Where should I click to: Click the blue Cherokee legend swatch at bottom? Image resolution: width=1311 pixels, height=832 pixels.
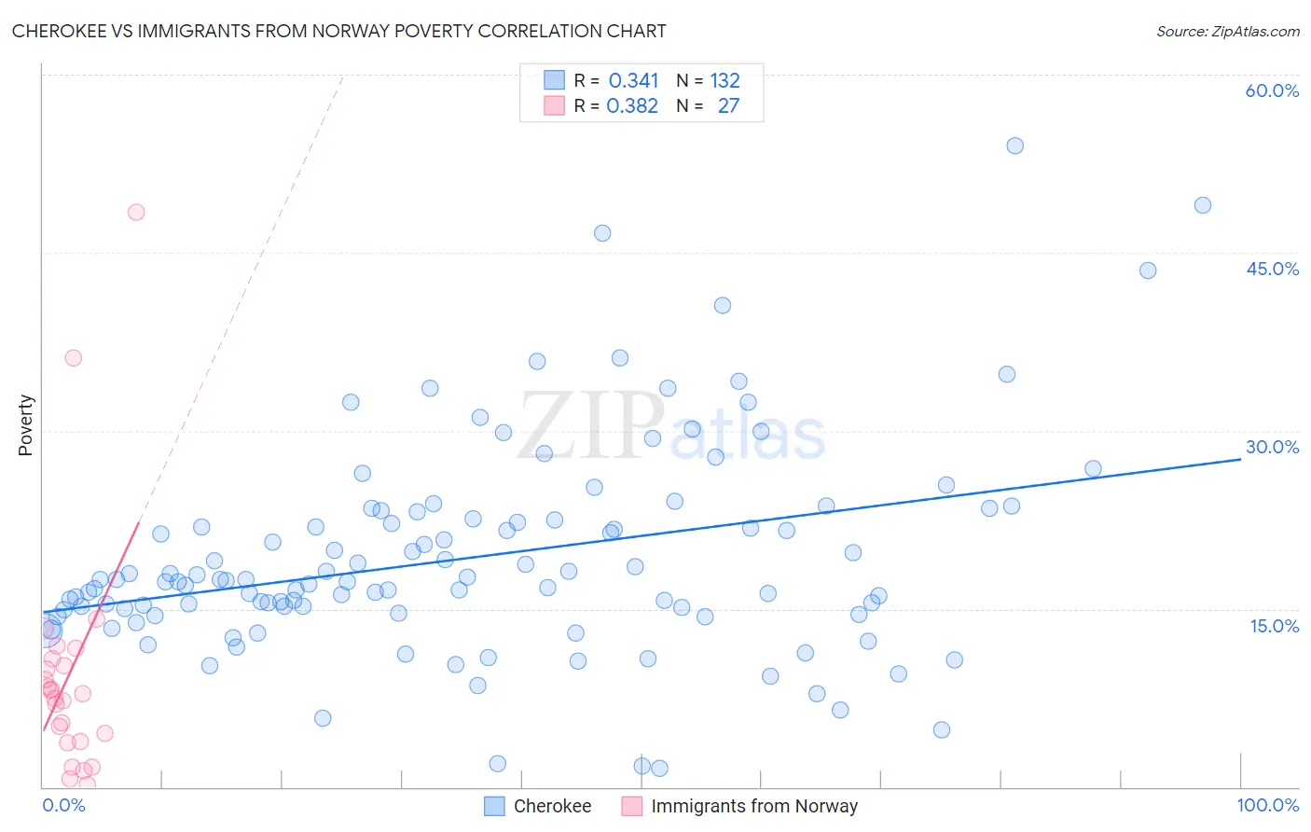pyautogui.click(x=494, y=806)
